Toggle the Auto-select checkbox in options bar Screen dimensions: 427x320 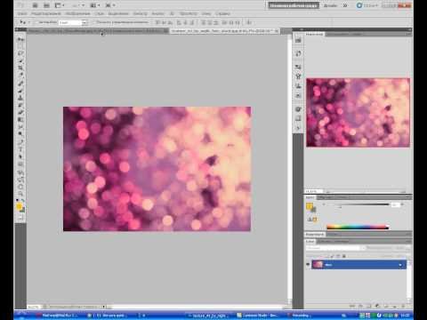tap(36, 22)
